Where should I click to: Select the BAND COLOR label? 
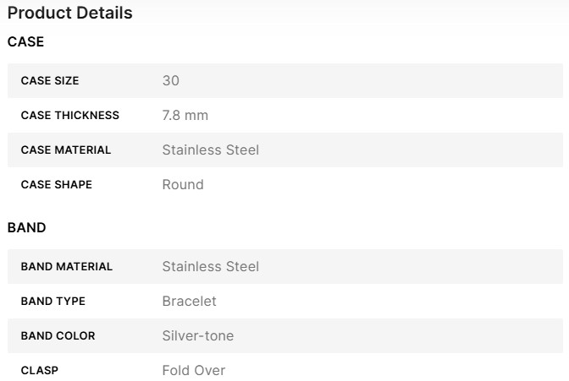[x=58, y=336]
